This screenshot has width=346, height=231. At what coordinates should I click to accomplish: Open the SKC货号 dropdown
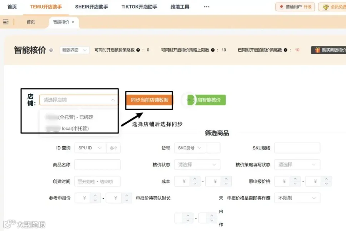(190, 148)
